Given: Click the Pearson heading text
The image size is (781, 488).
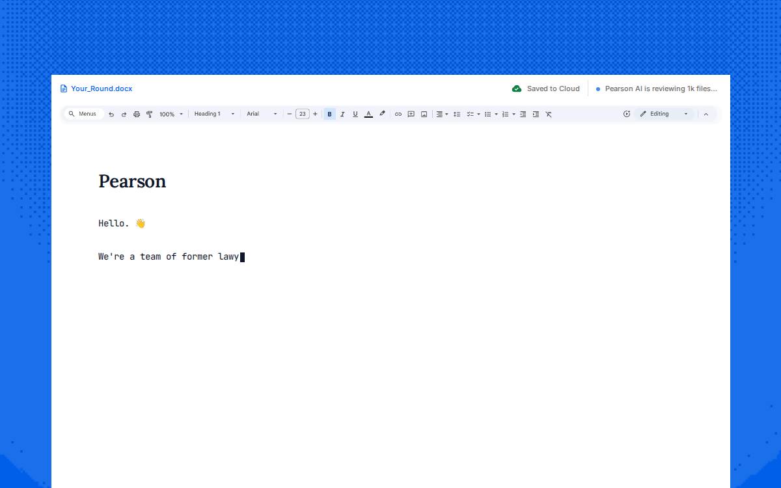Looking at the screenshot, I should [132, 181].
